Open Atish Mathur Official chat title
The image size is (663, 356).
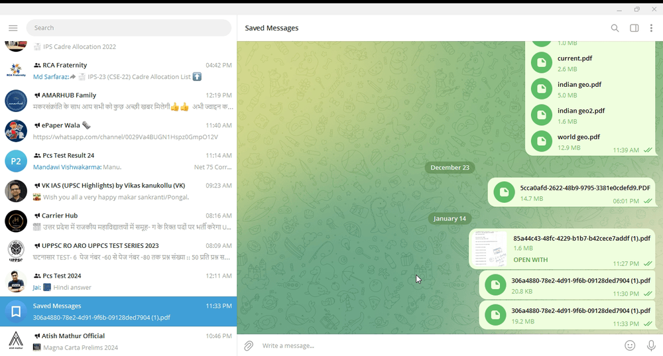point(73,335)
